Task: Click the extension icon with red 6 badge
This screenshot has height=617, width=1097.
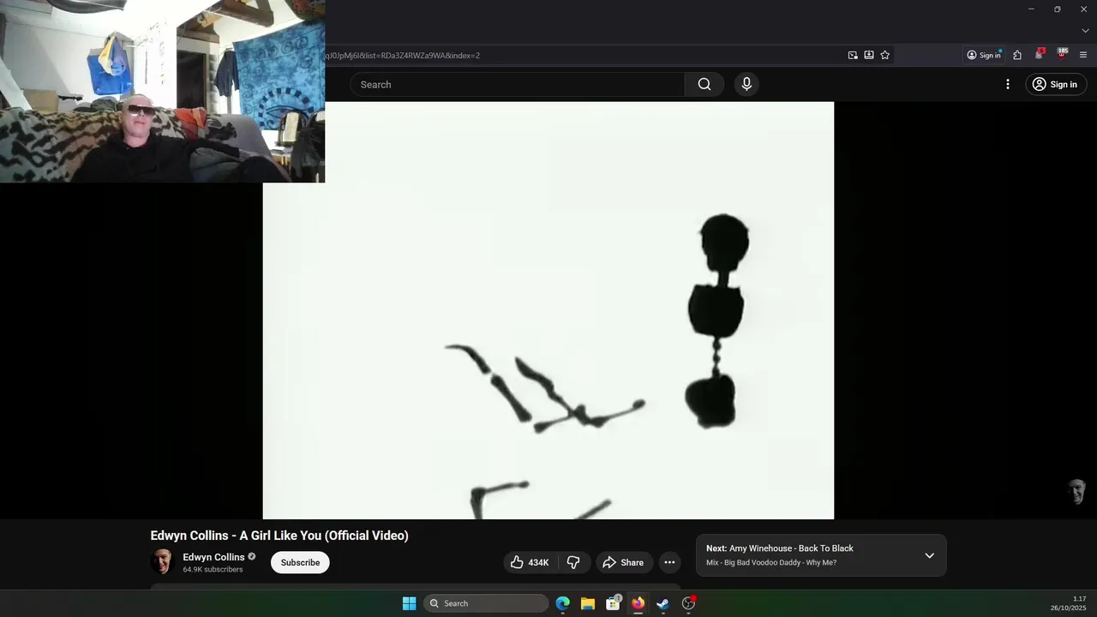Action: pos(1040,54)
